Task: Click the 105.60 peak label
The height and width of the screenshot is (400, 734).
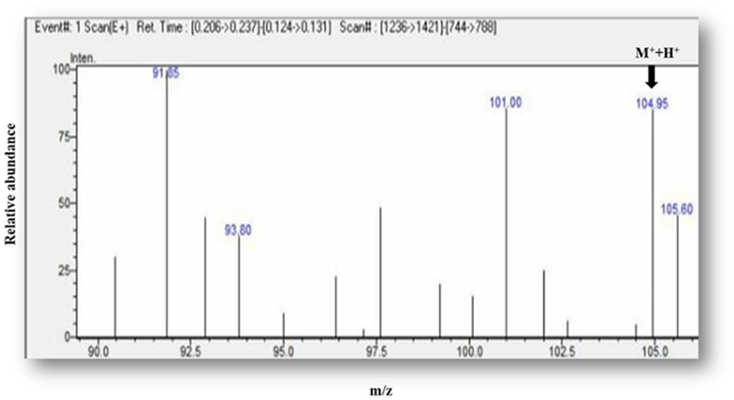Action: [677, 209]
